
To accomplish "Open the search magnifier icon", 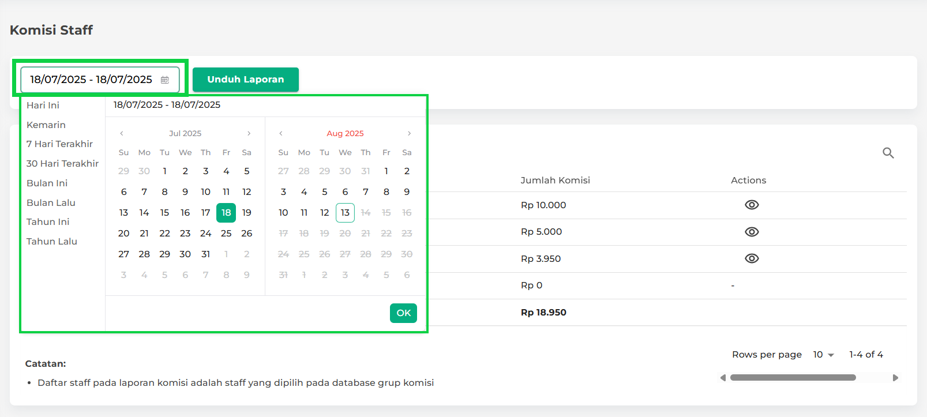I will pos(888,153).
